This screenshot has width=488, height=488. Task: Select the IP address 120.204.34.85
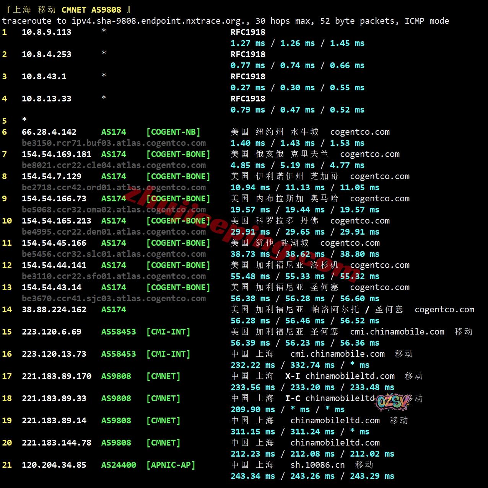tap(54, 465)
